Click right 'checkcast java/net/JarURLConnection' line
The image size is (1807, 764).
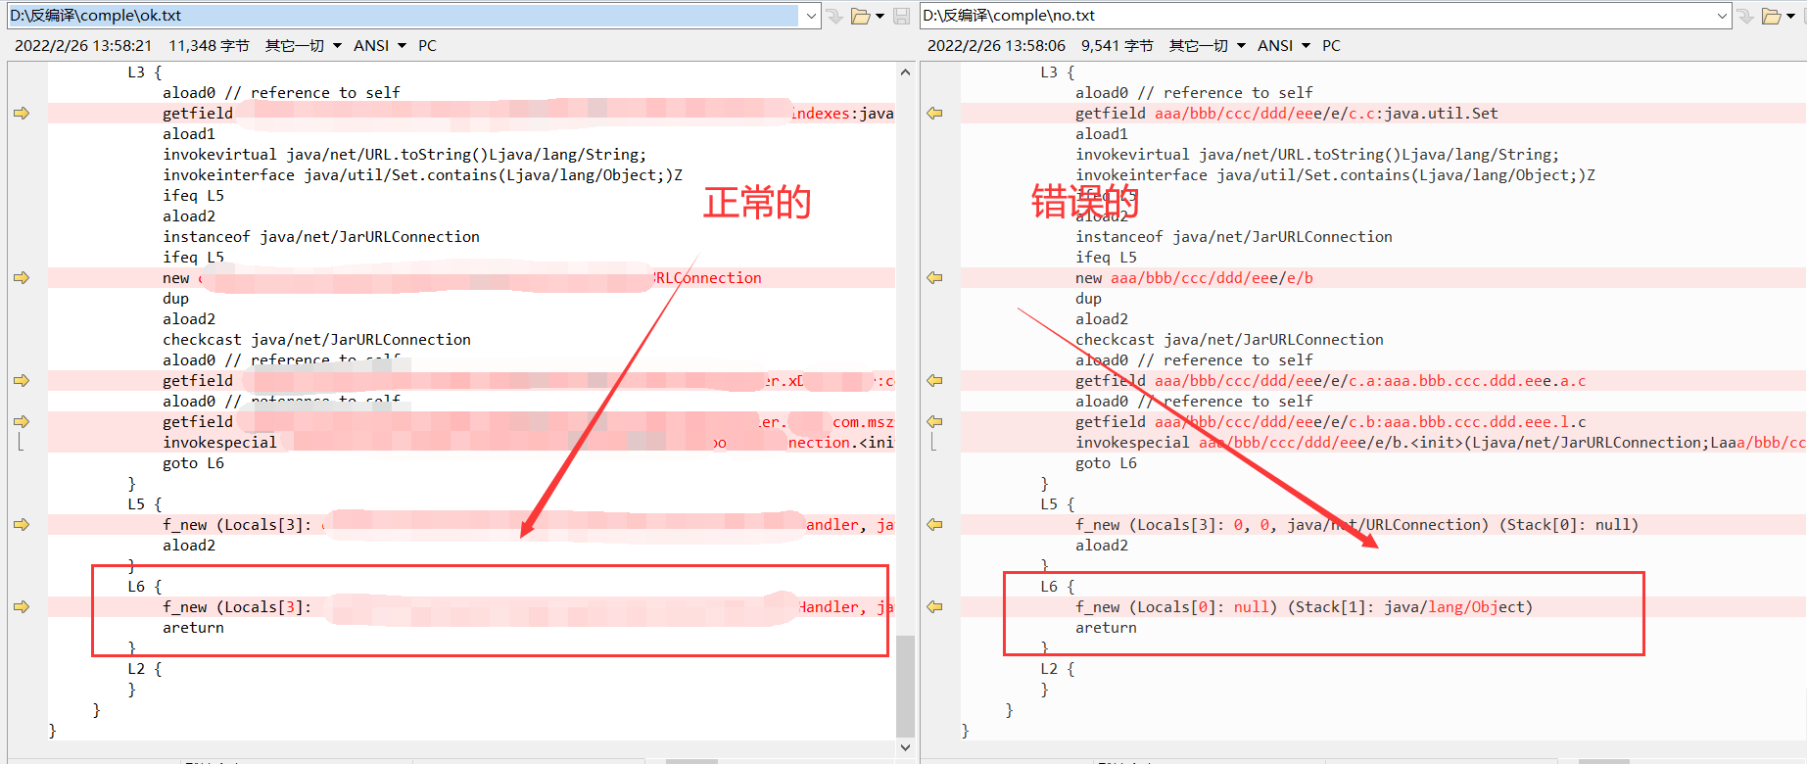pos(1229,340)
